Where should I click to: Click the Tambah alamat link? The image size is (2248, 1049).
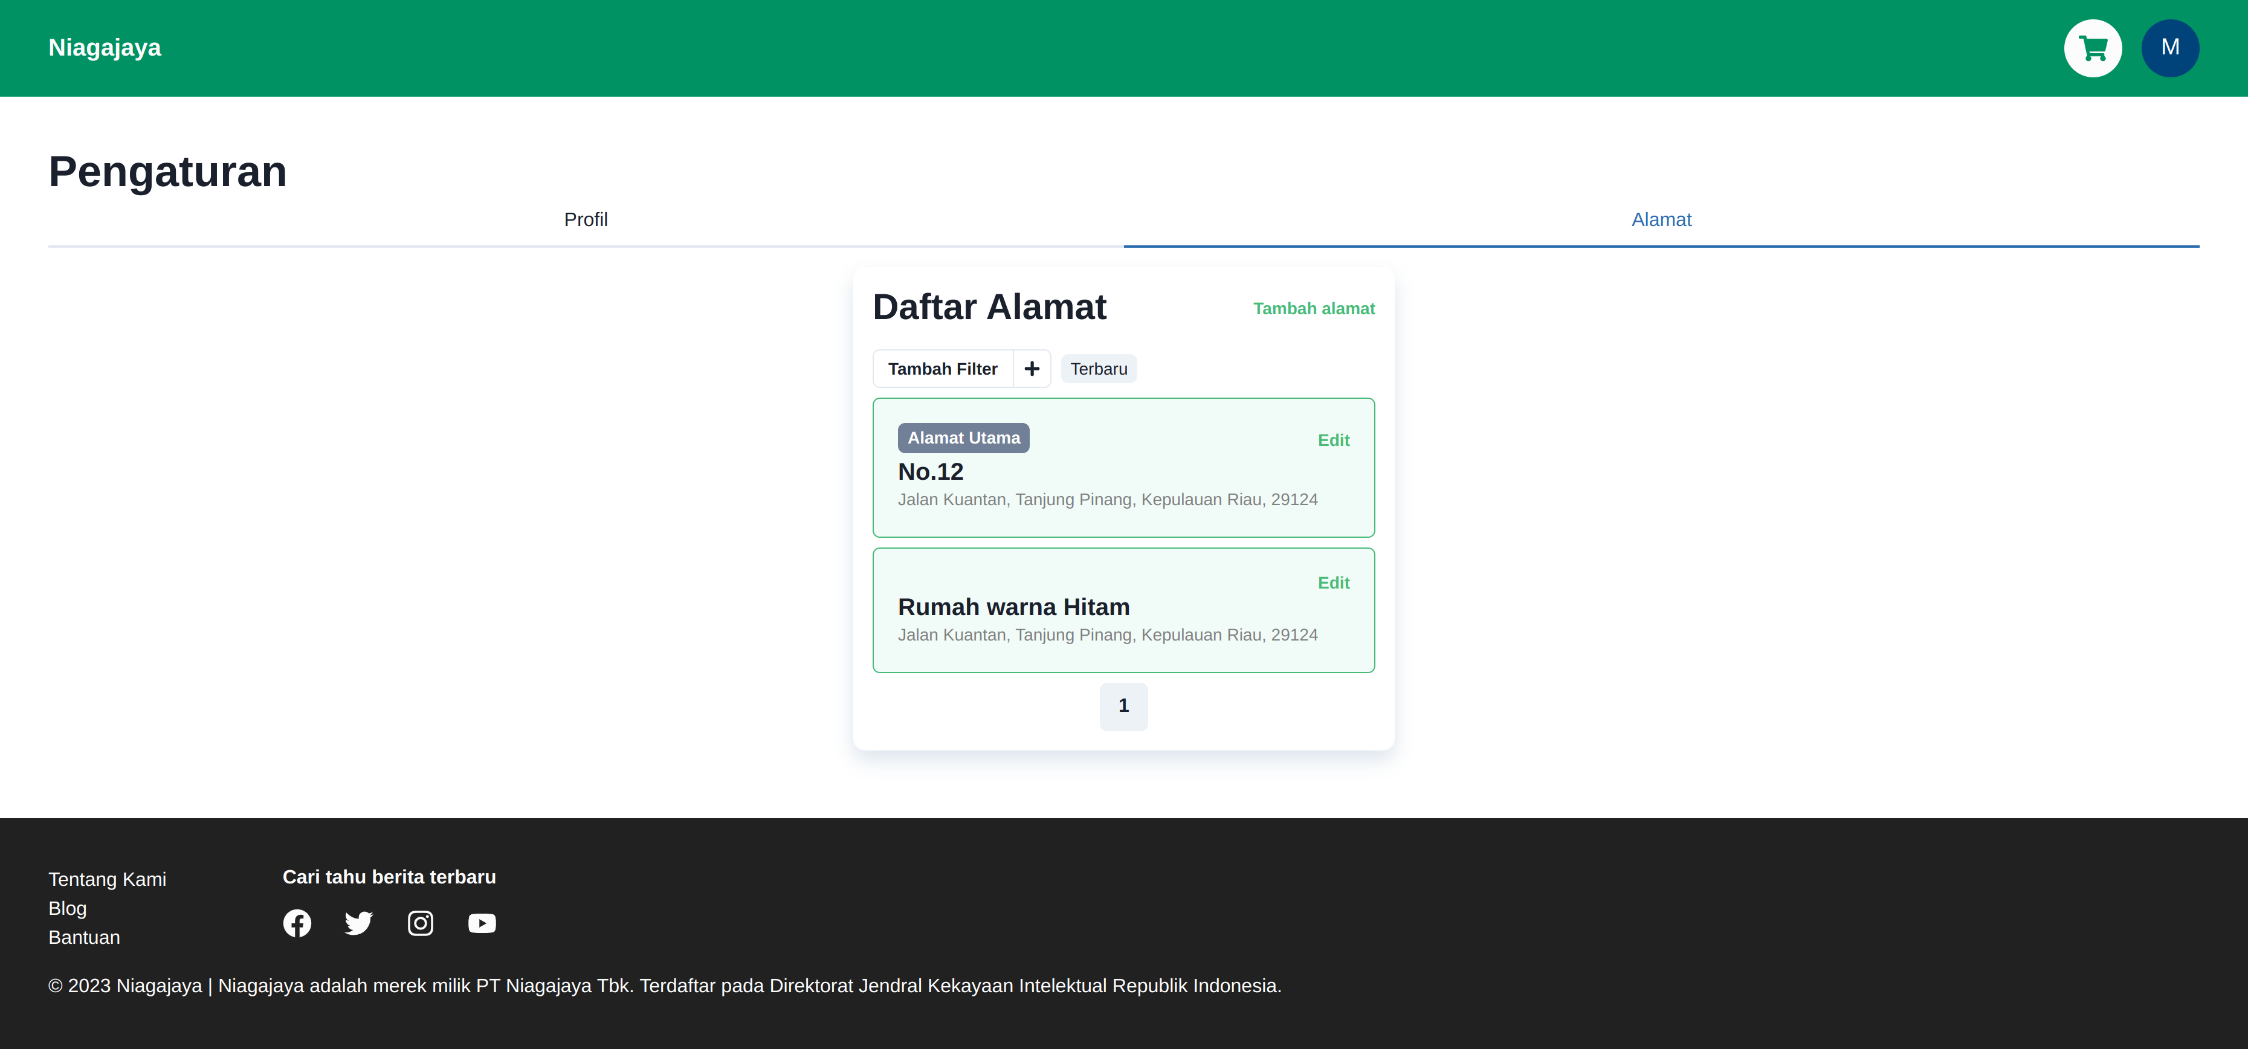[x=1313, y=309]
